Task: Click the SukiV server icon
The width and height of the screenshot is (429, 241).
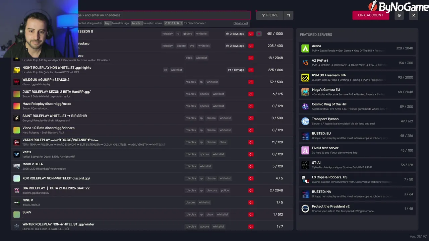Action: coord(17,215)
